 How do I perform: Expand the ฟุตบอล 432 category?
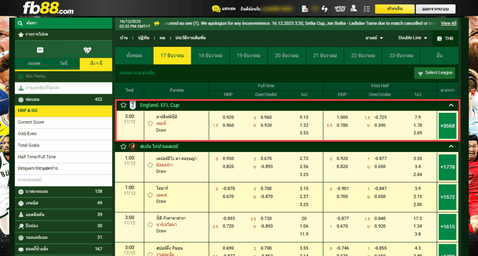(63, 99)
